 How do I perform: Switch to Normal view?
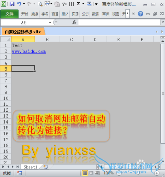(x=85, y=173)
